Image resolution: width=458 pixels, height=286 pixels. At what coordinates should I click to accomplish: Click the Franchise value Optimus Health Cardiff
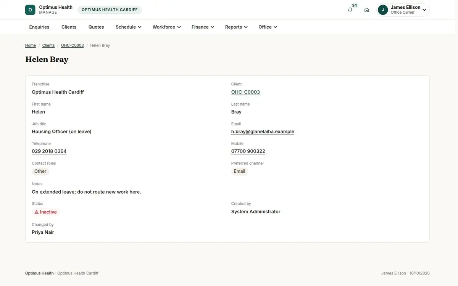pyautogui.click(x=58, y=92)
